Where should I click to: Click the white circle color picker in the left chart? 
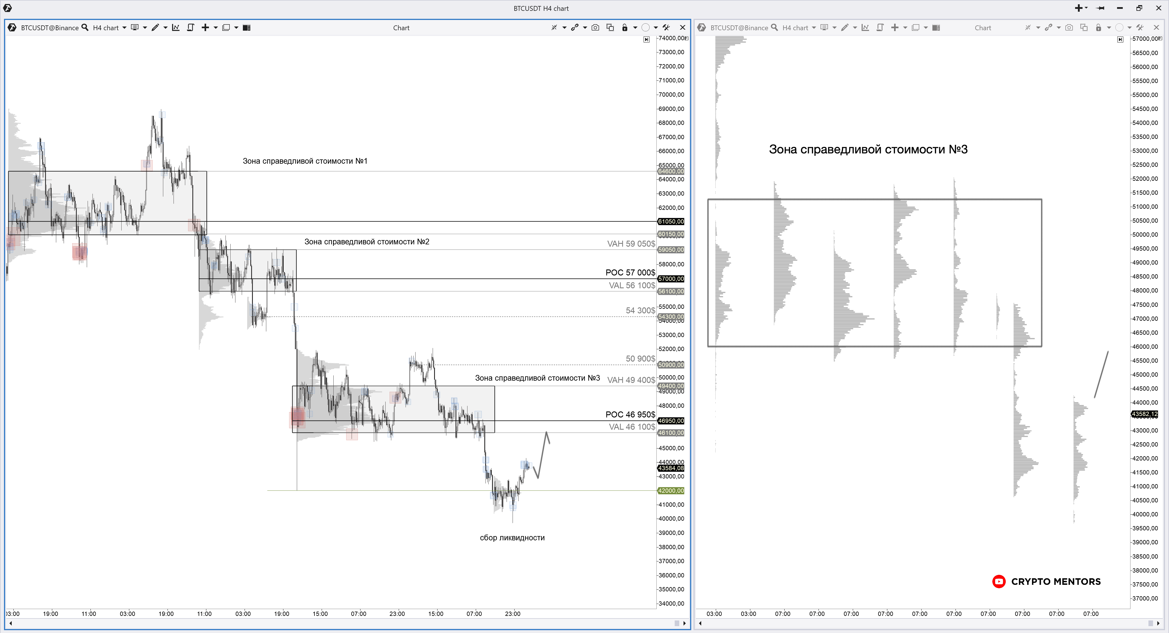(645, 28)
